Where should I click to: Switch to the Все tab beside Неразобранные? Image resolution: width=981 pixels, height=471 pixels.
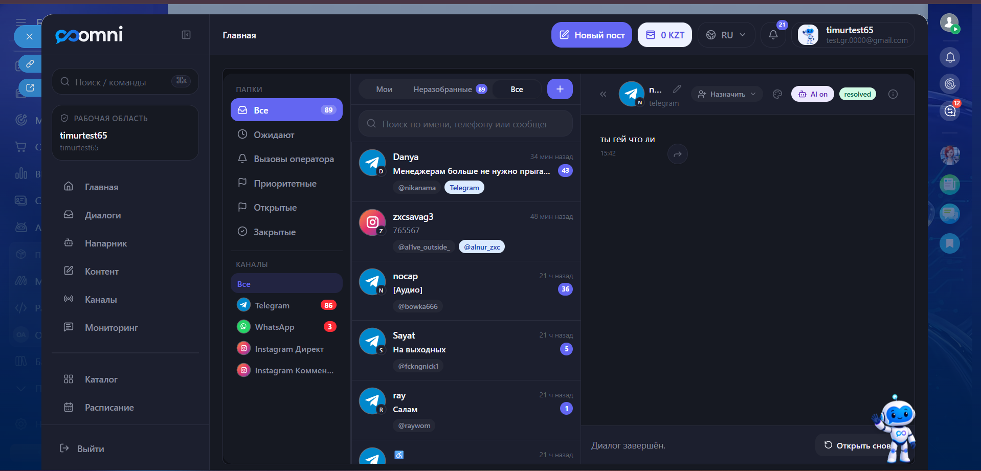point(517,89)
